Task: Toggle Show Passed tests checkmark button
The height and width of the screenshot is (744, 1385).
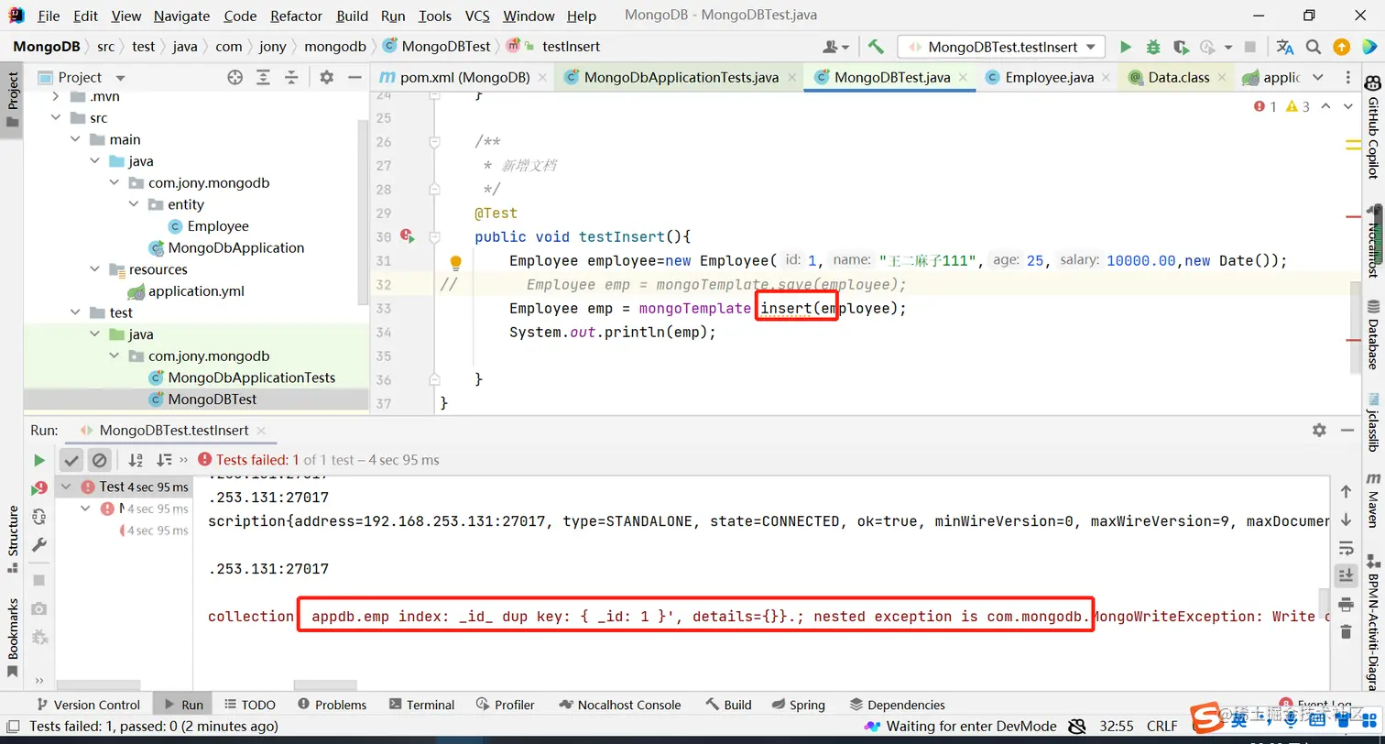Action: pyautogui.click(x=71, y=460)
